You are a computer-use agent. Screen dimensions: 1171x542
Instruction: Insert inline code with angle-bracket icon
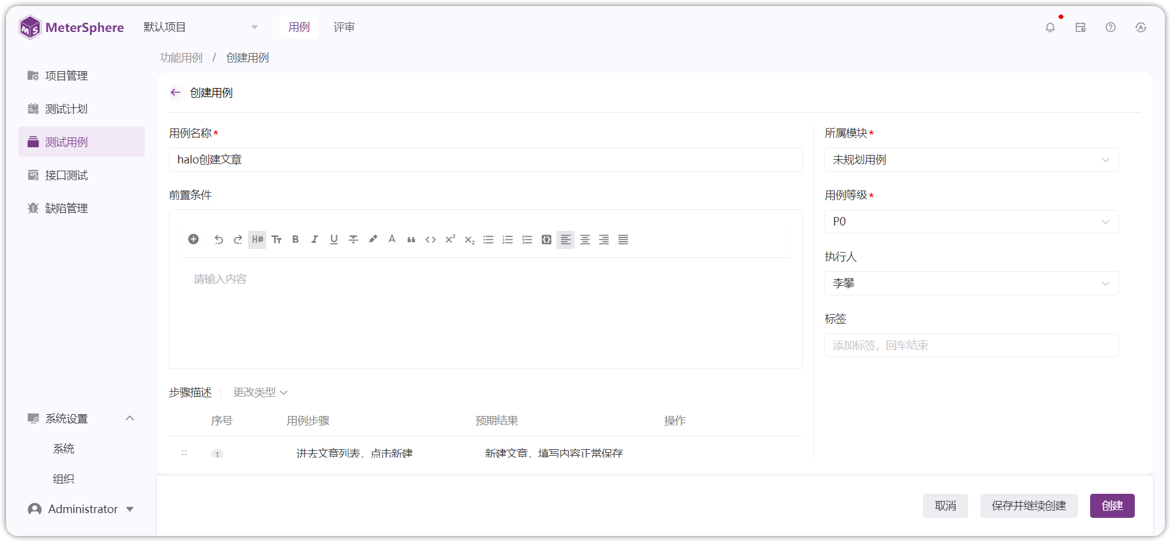pyautogui.click(x=430, y=239)
